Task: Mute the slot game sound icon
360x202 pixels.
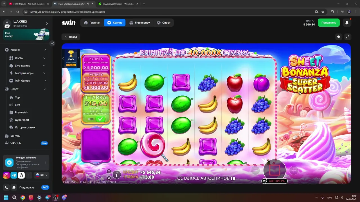Action: [x=109, y=178]
